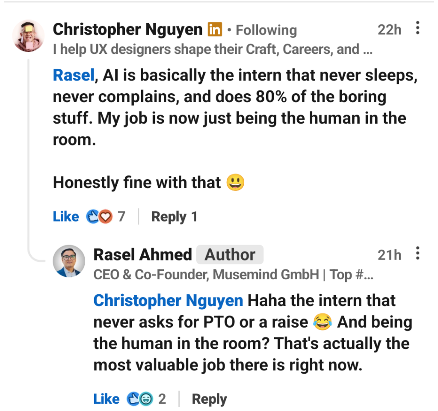Open the three-dot menu on Rasel's reply
438x411 pixels.
[x=417, y=254]
